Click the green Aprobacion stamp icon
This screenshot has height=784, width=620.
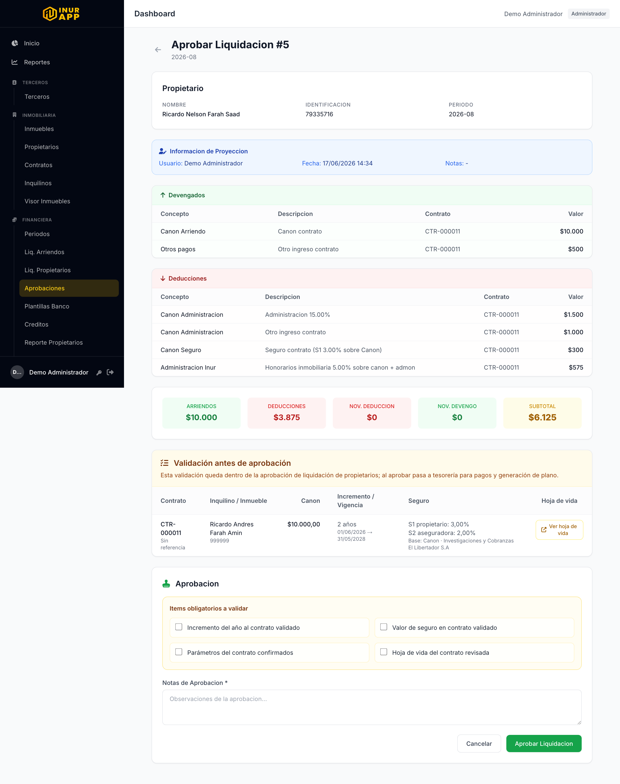166,584
